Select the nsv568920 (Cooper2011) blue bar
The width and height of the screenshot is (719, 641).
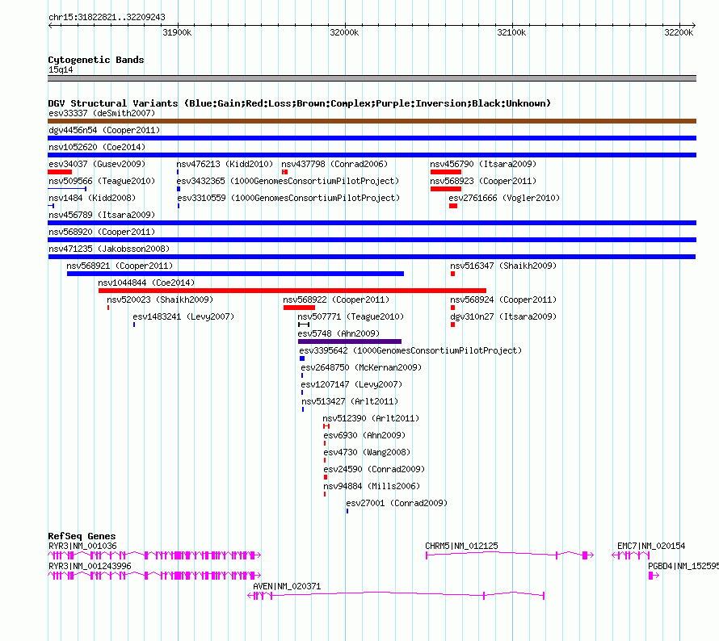(372, 240)
